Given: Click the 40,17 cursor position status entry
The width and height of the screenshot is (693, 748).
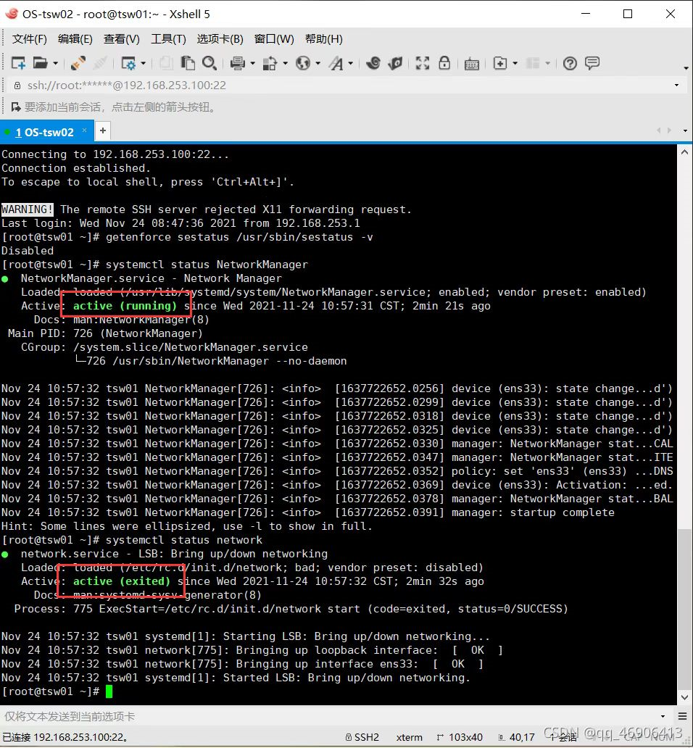Looking at the screenshot, I should coord(517,737).
